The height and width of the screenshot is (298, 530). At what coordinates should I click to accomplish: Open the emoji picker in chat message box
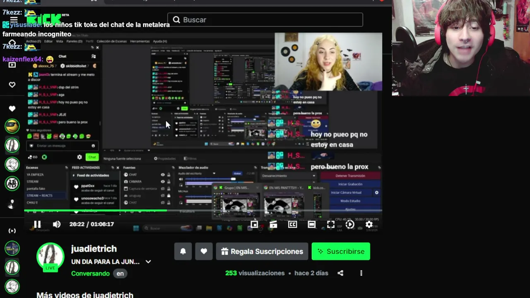click(x=93, y=146)
